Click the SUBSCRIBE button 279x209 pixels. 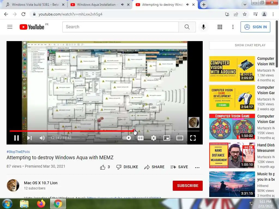pyautogui.click(x=187, y=186)
